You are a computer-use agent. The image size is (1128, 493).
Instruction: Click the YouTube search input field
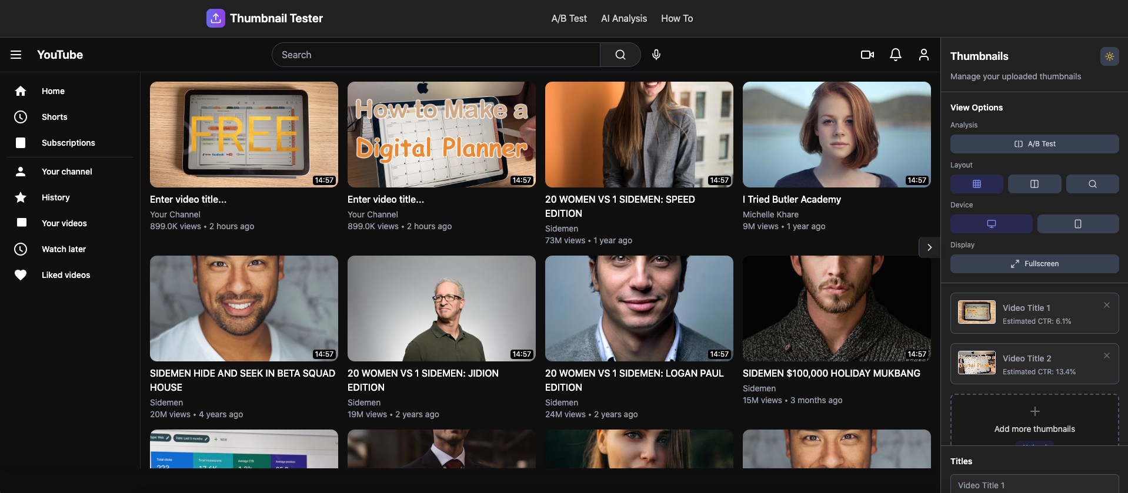[x=435, y=55]
